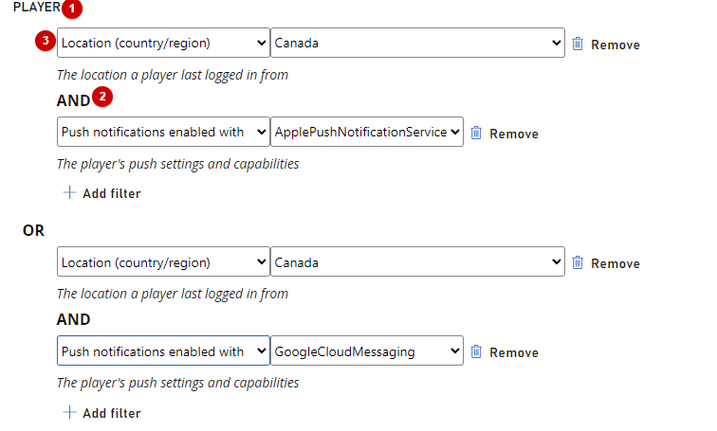
Task: Click trash icon beside ApplePushNotificationService filter
Action: 476,133
